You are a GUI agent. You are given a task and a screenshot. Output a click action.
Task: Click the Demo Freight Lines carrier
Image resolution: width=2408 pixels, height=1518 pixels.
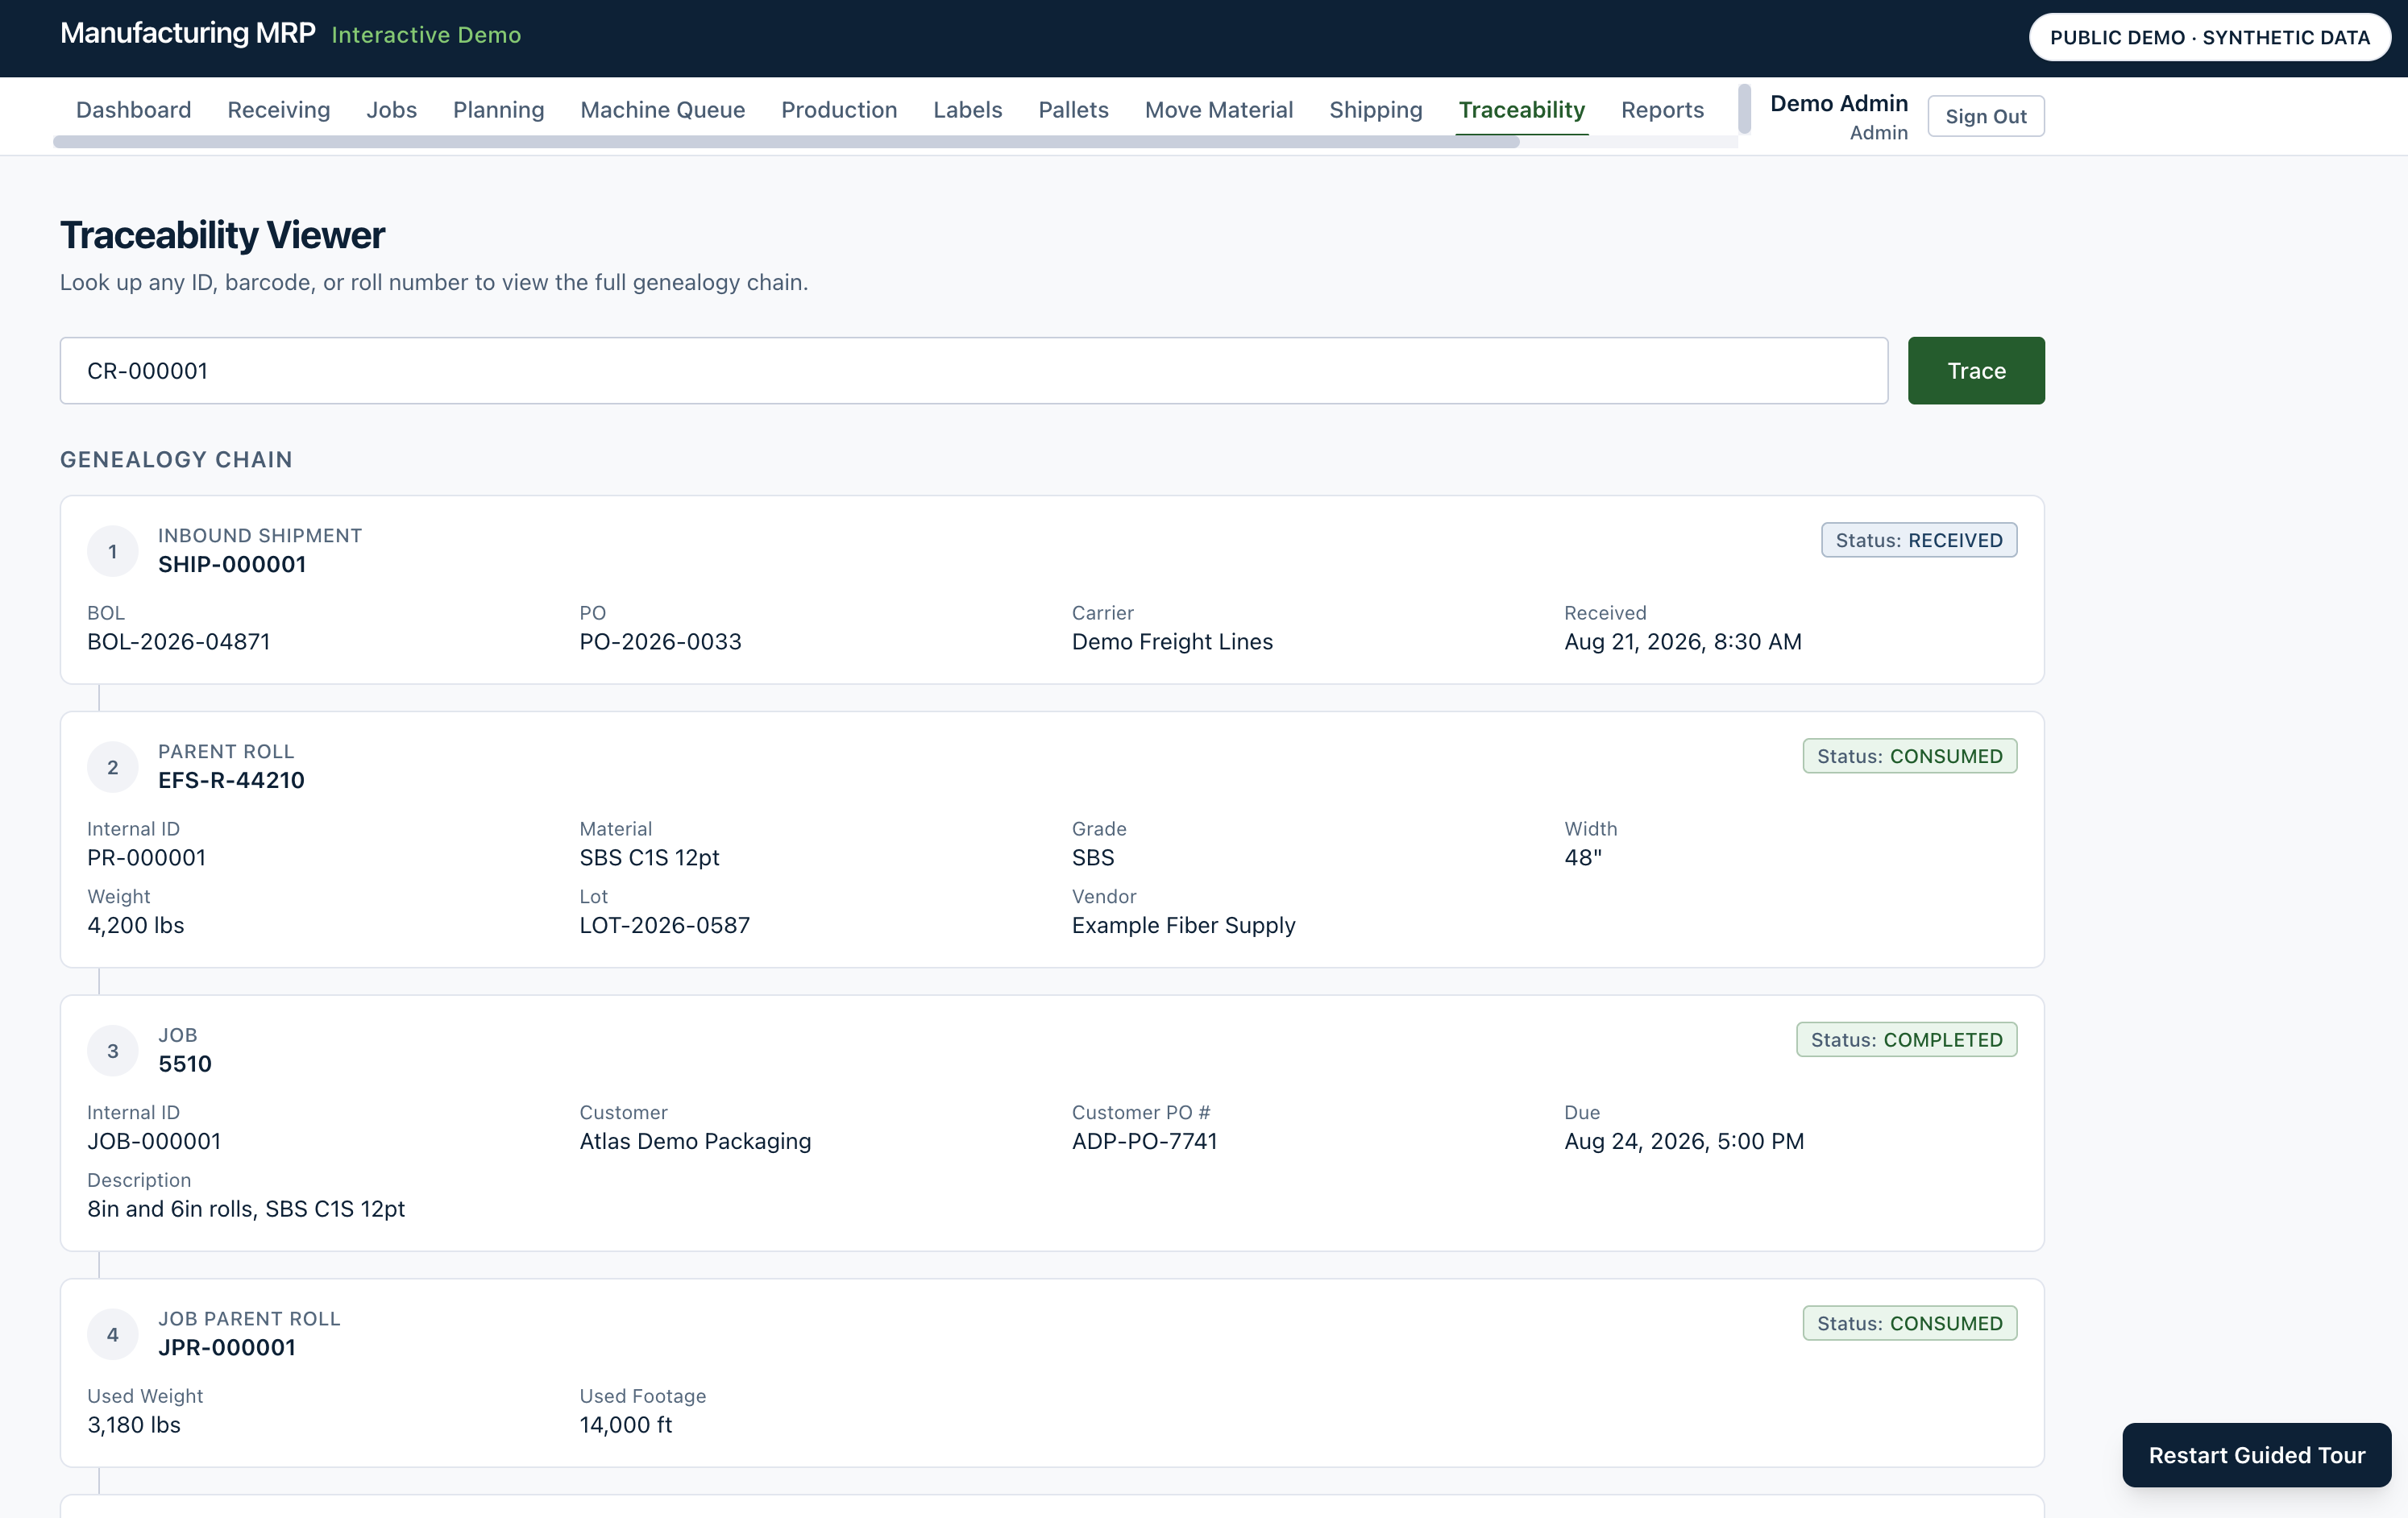click(1172, 642)
